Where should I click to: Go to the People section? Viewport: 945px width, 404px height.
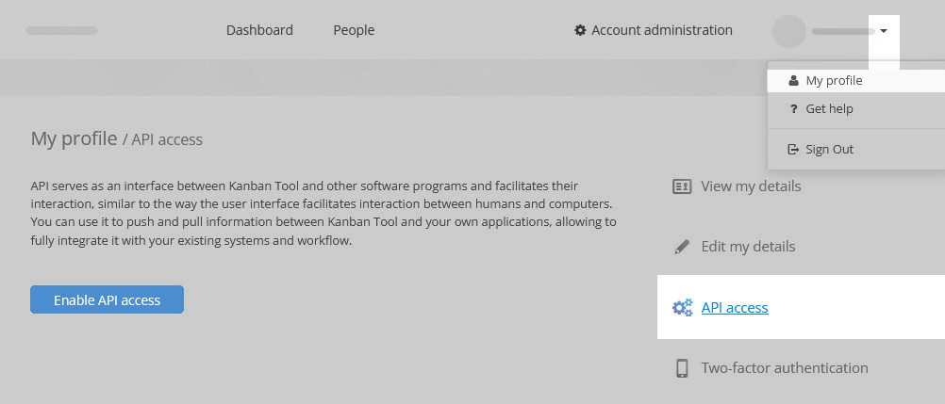[354, 30]
